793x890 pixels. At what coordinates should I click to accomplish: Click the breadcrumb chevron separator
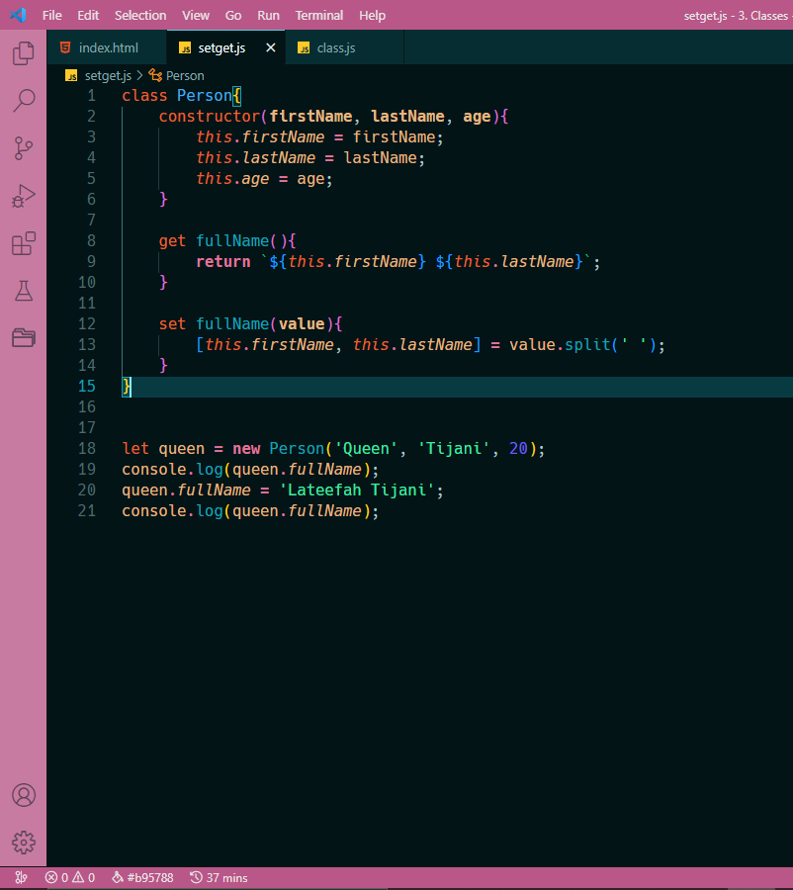pyautogui.click(x=139, y=75)
